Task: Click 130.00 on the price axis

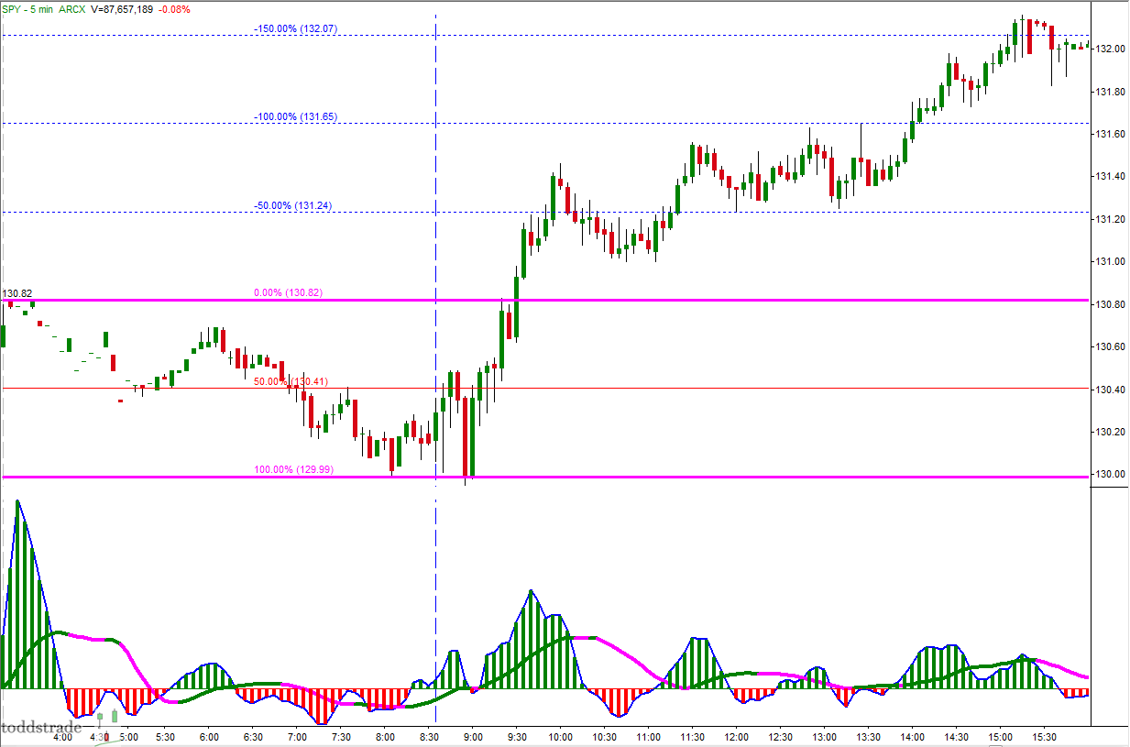Action: click(x=1112, y=474)
